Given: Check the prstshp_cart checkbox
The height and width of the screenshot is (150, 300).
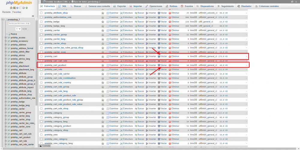Looking at the screenshot, I should coord(41,57).
